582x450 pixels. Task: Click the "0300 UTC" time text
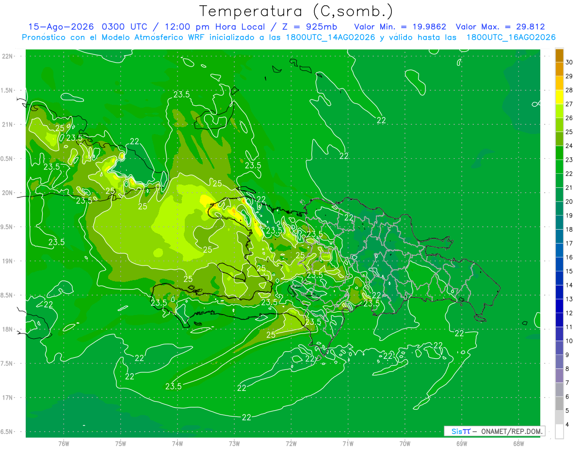click(x=125, y=27)
